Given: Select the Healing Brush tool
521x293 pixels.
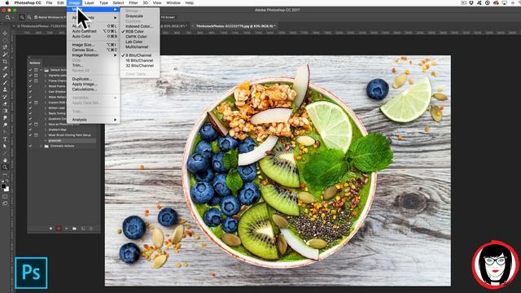Looking at the screenshot, I should (x=5, y=76).
